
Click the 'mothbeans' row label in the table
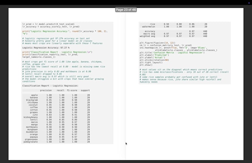tap(32, 127)
